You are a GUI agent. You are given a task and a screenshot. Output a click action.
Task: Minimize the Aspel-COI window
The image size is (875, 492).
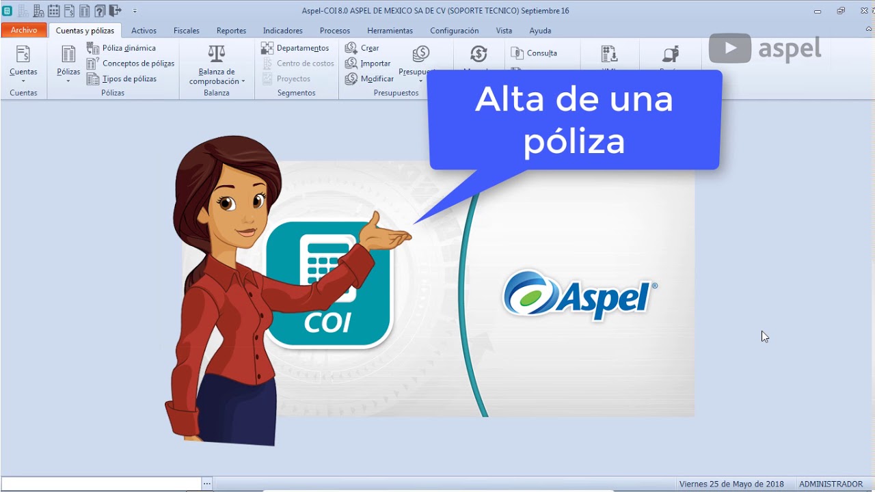point(818,11)
